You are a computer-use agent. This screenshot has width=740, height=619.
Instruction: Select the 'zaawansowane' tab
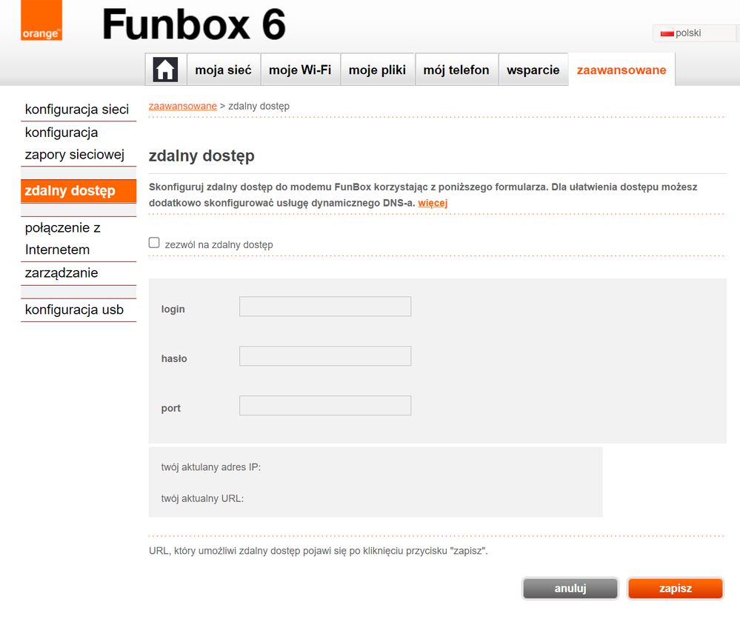621,70
